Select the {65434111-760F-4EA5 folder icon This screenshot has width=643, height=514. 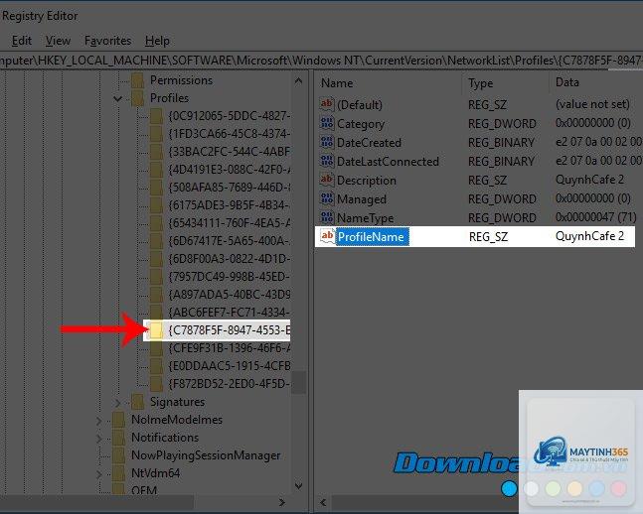pos(156,223)
